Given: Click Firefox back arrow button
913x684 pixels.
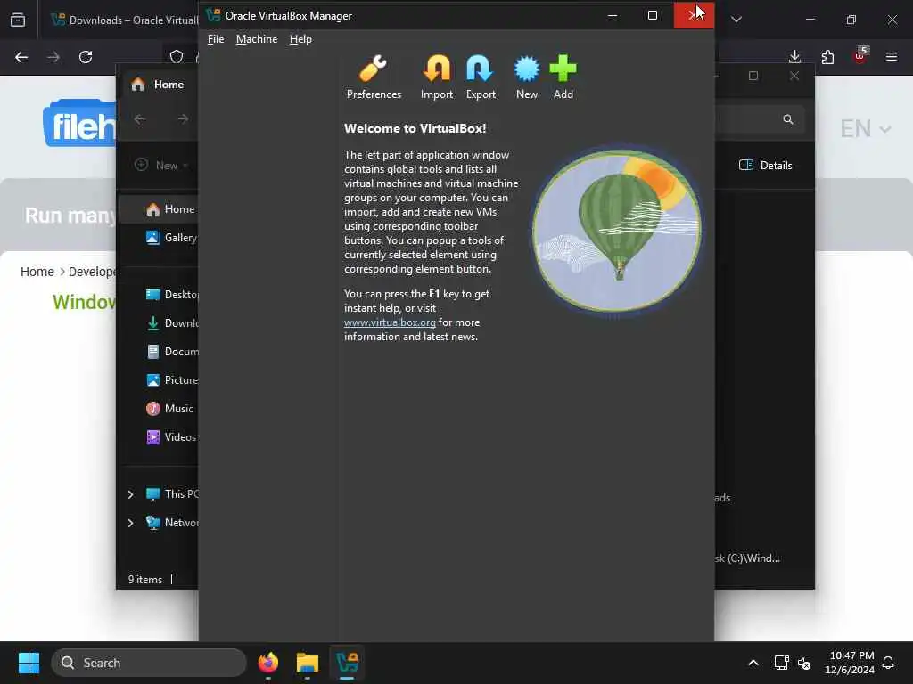Looking at the screenshot, I should pos(21,57).
